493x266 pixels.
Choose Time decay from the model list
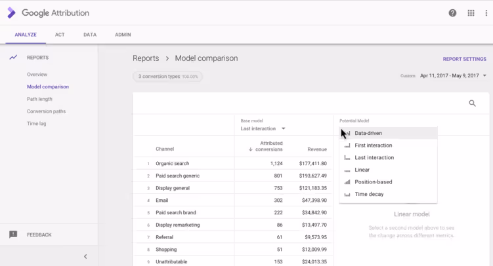point(389,194)
